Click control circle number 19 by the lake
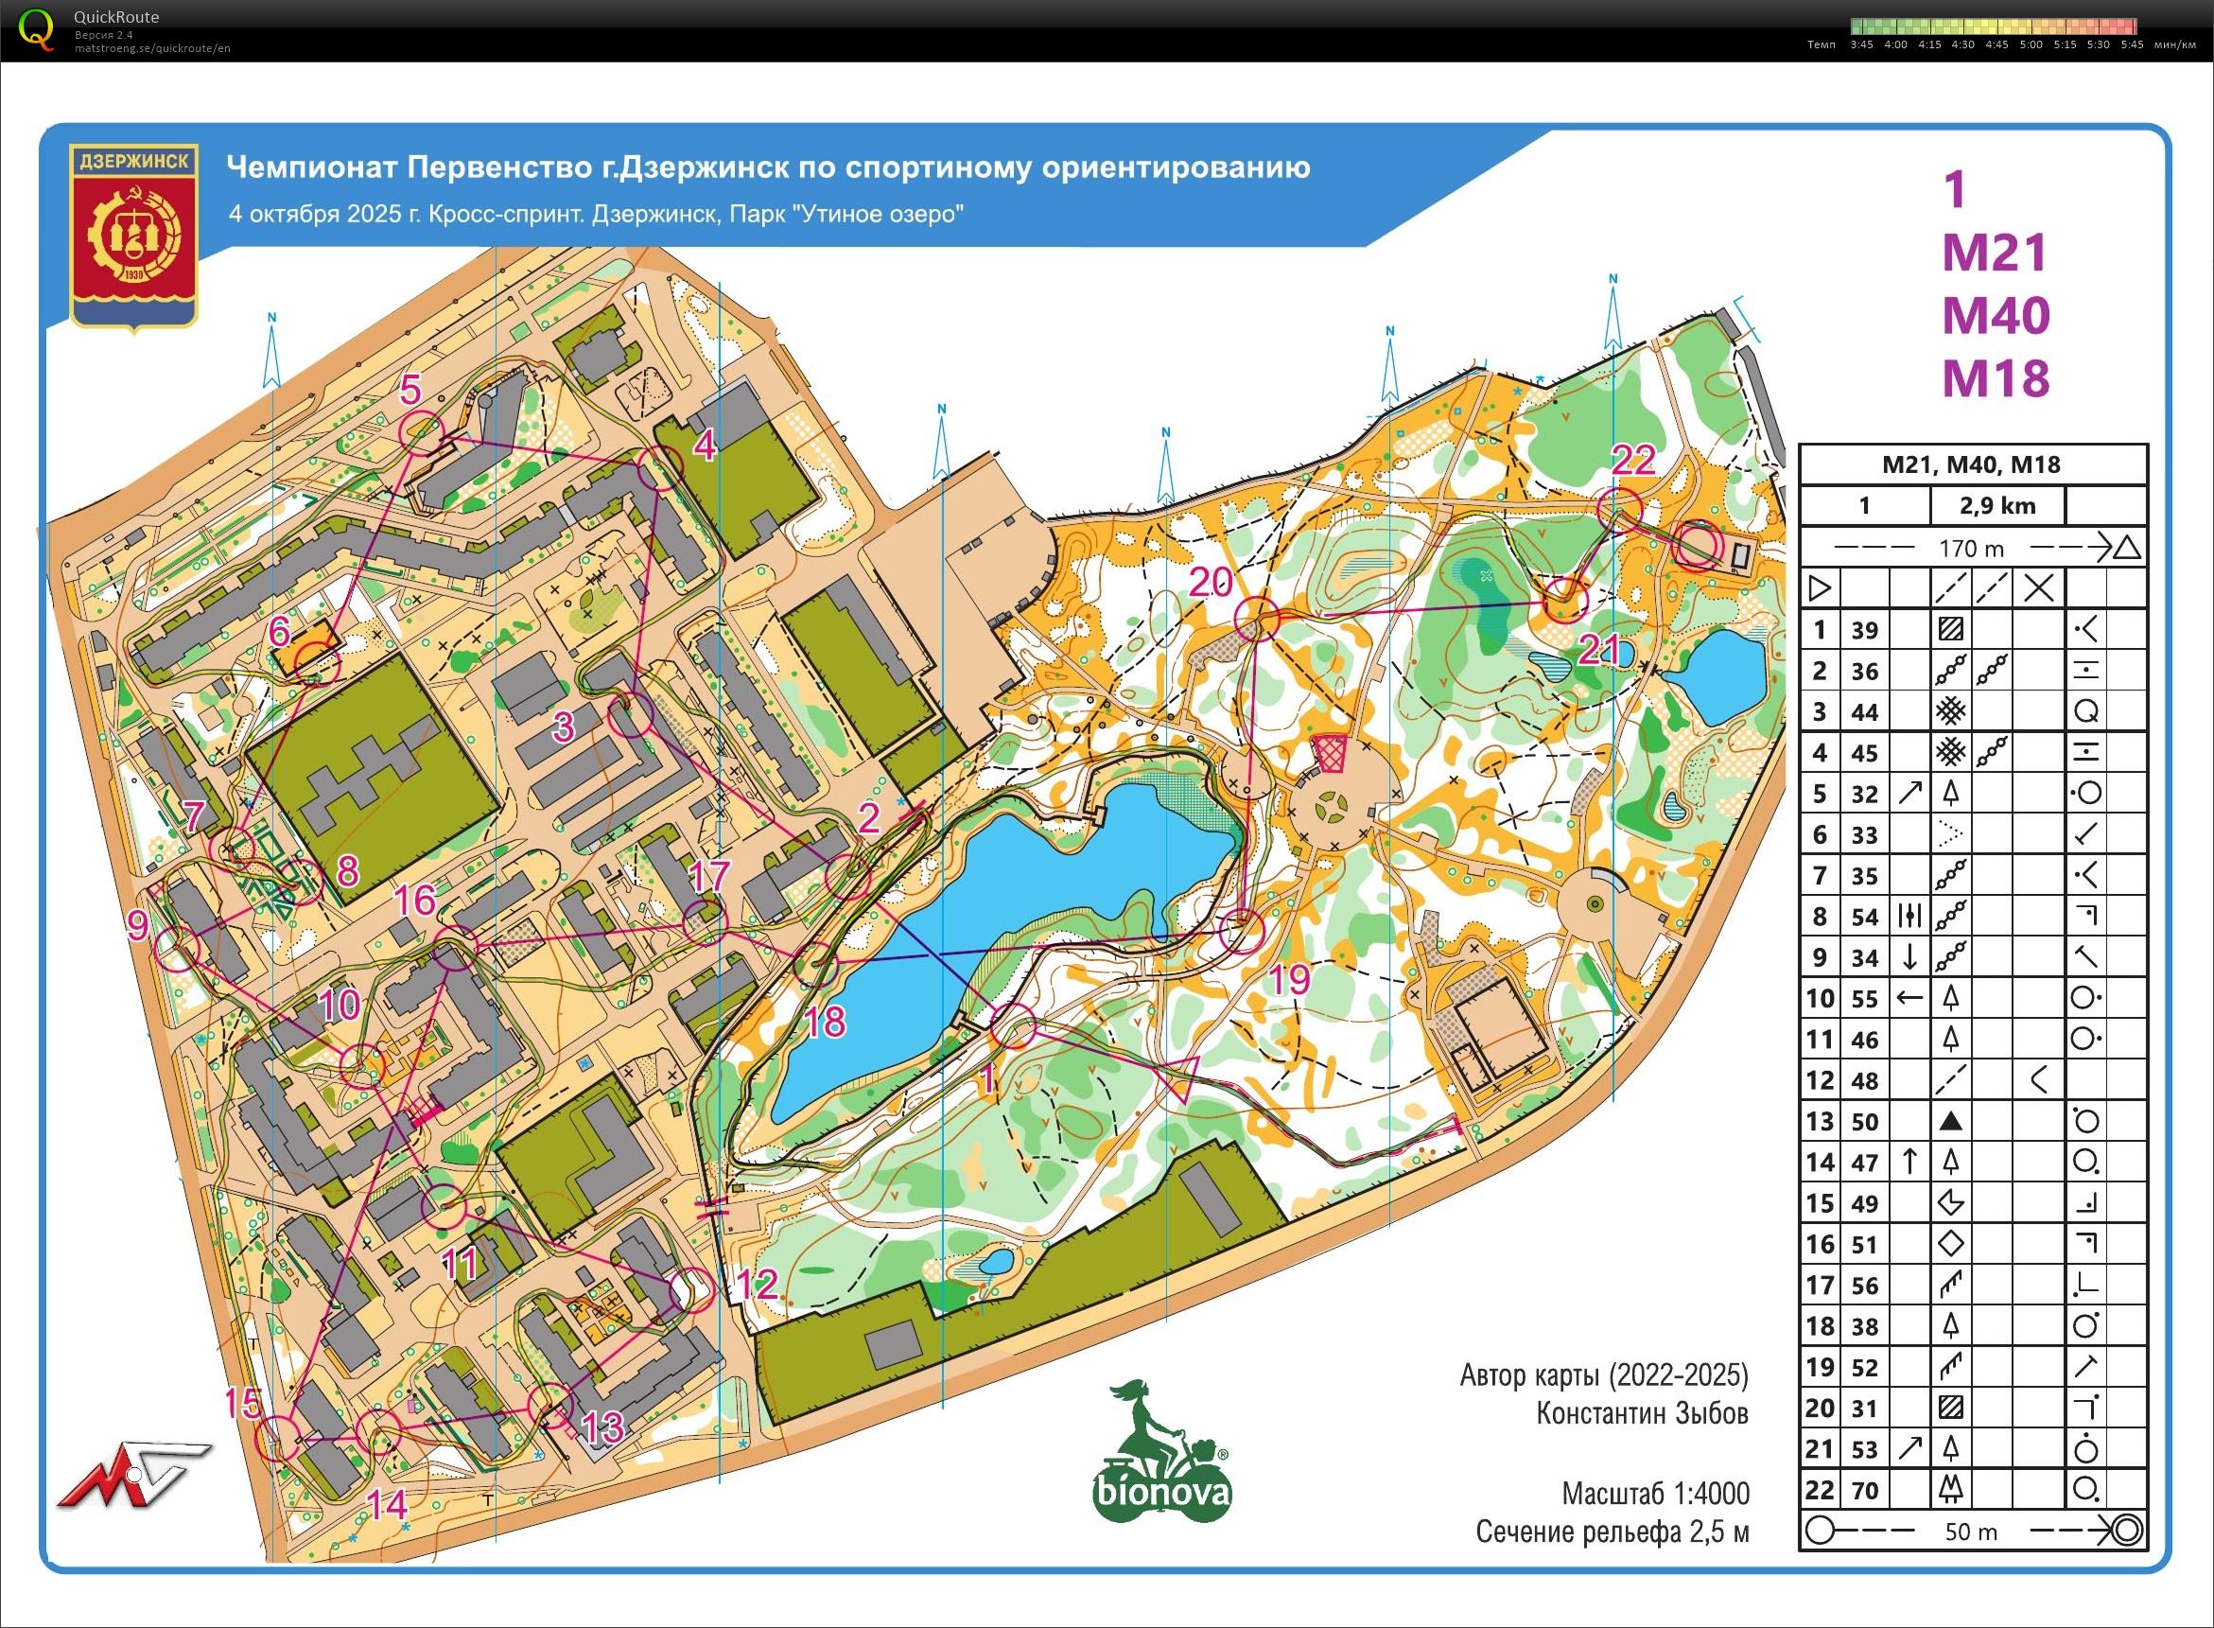The image size is (2214, 1628). point(1242,931)
